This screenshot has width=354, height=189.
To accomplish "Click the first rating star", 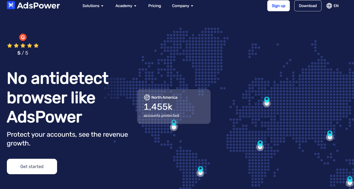I will [10, 46].
